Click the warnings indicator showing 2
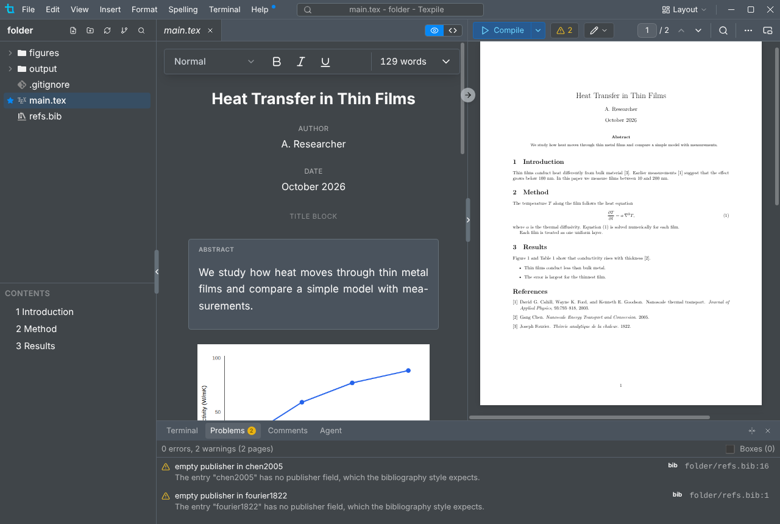Screen dimensions: 780x524 click(564, 30)
